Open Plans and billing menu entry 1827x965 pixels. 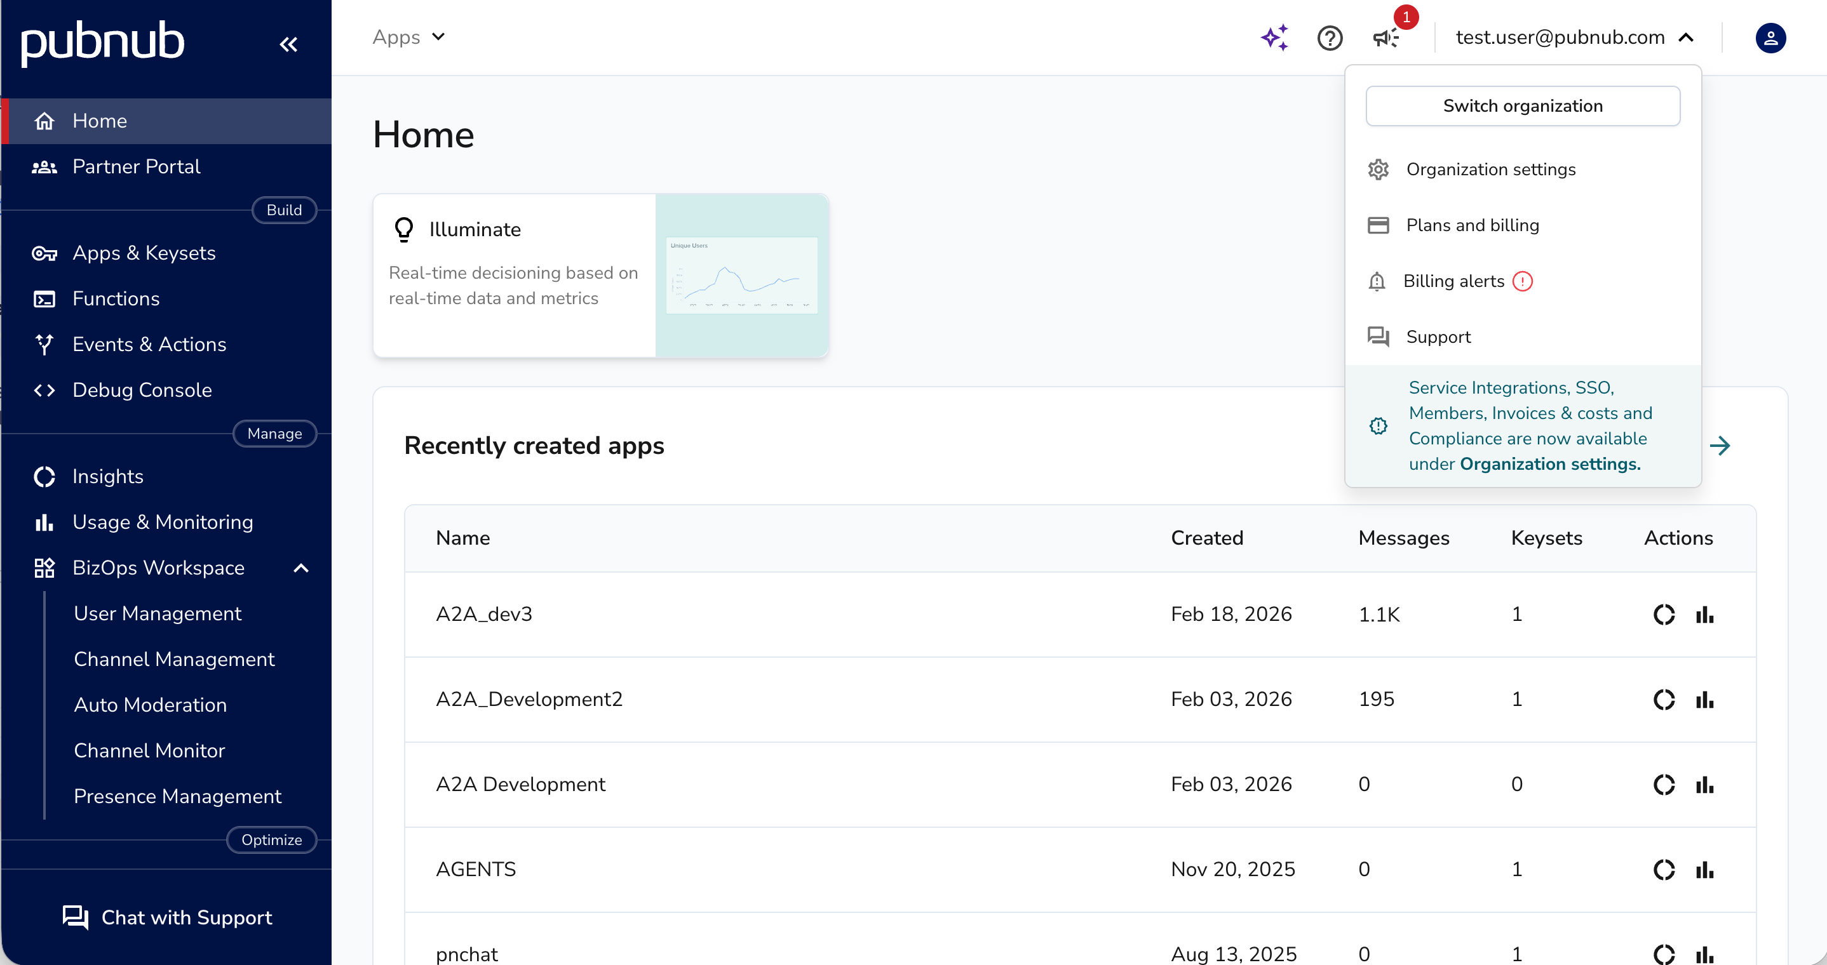pos(1472,225)
